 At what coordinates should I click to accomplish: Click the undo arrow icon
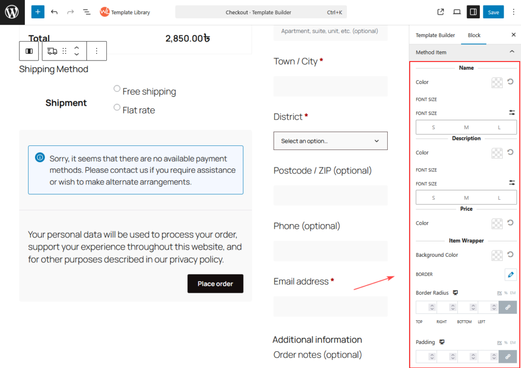(x=54, y=12)
